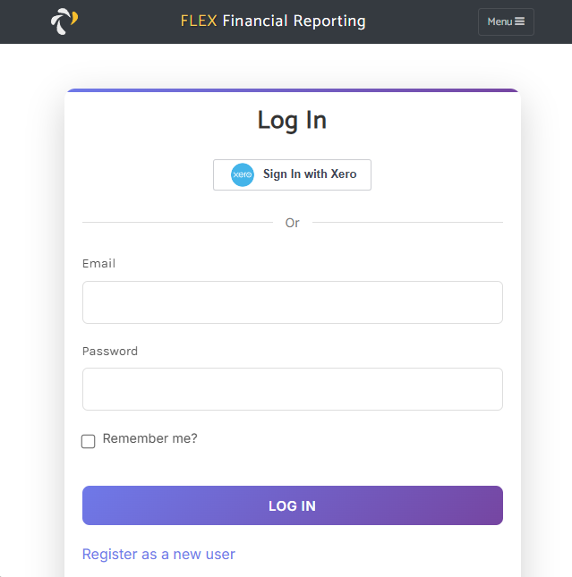Click the 'Or' divider text
Image resolution: width=572 pixels, height=577 pixels.
click(x=293, y=223)
